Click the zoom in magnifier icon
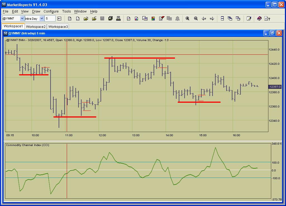286x206 pixels. [x=187, y=19]
